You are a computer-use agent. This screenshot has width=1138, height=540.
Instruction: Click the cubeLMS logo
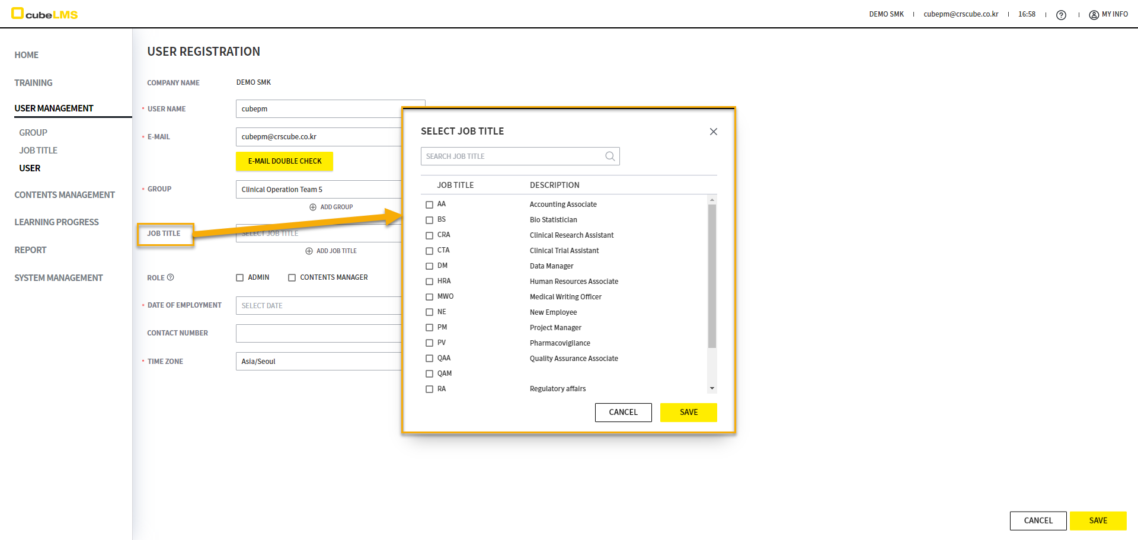(44, 14)
